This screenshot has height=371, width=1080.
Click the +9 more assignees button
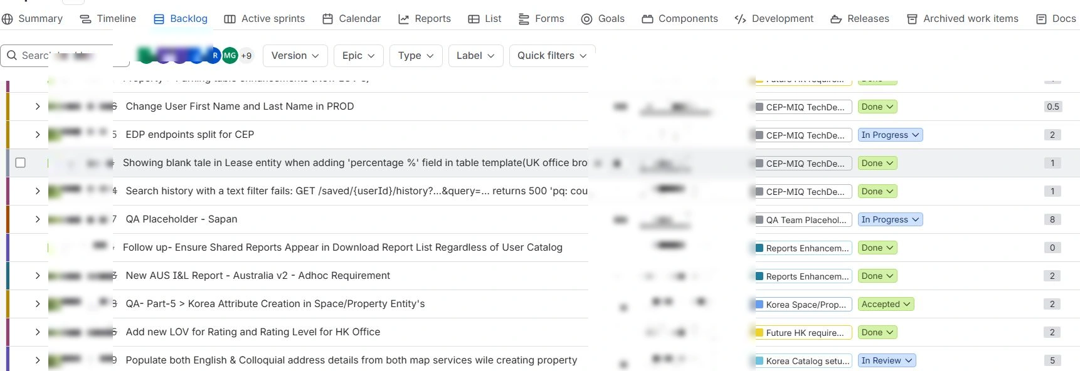tap(246, 55)
